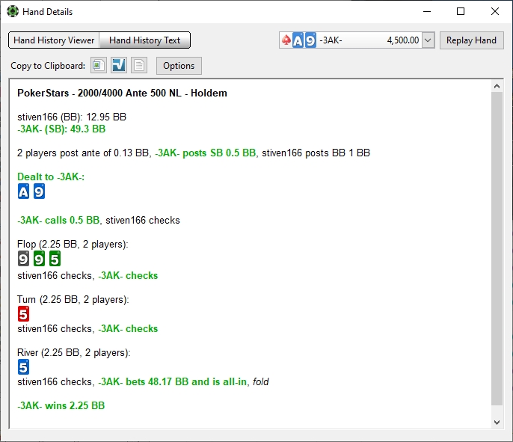
Task: Minimize the Hand Details window
Action: (x=427, y=11)
